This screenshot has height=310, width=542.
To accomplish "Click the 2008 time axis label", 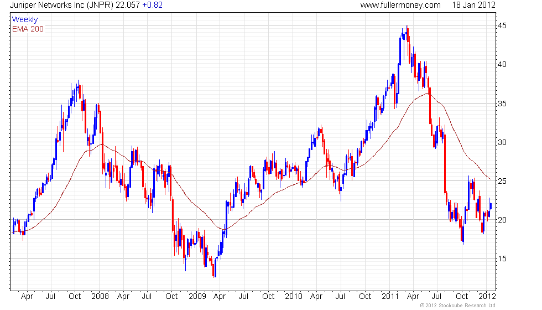I will [x=100, y=297].
